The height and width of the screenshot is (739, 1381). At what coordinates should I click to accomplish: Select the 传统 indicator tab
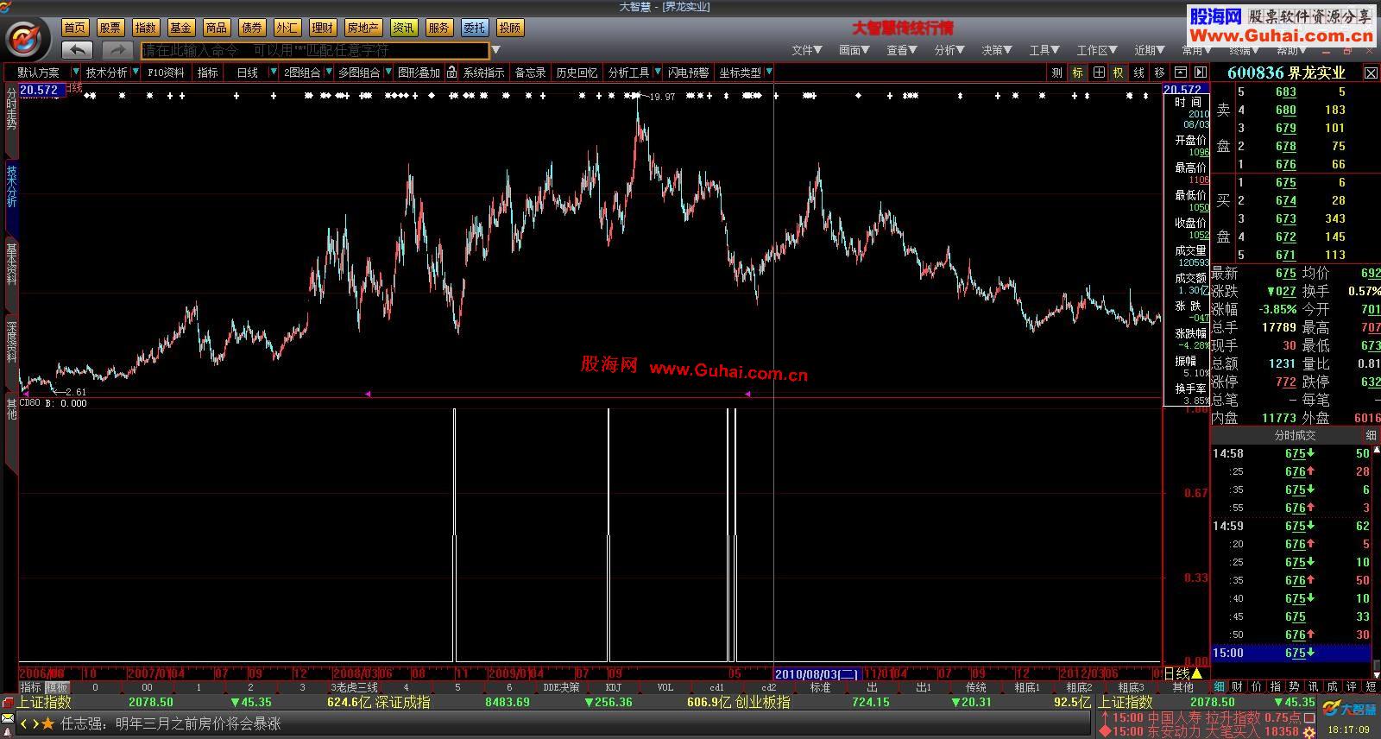point(976,687)
